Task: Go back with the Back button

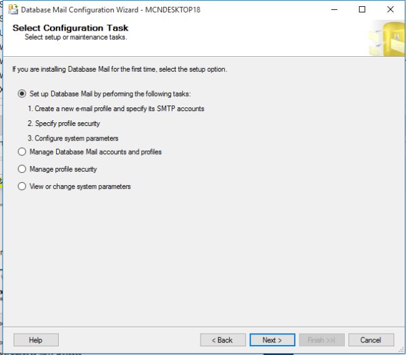Action: [x=222, y=340]
